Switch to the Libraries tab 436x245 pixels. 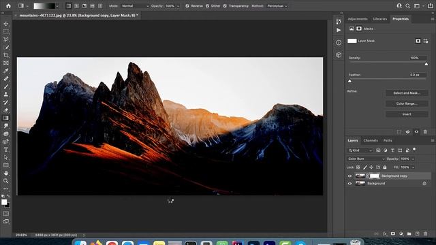click(380, 19)
